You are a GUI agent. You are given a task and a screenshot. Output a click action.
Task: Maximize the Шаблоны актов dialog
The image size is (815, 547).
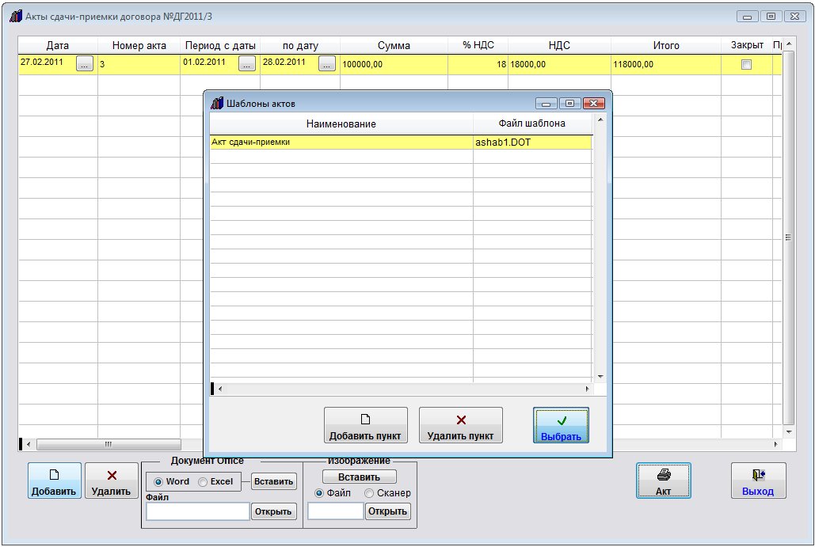point(569,104)
